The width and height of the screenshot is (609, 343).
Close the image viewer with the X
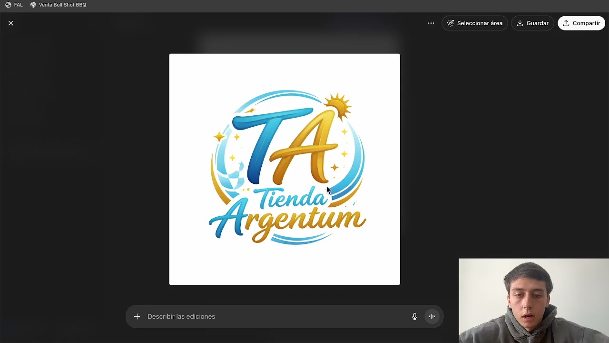pos(11,23)
